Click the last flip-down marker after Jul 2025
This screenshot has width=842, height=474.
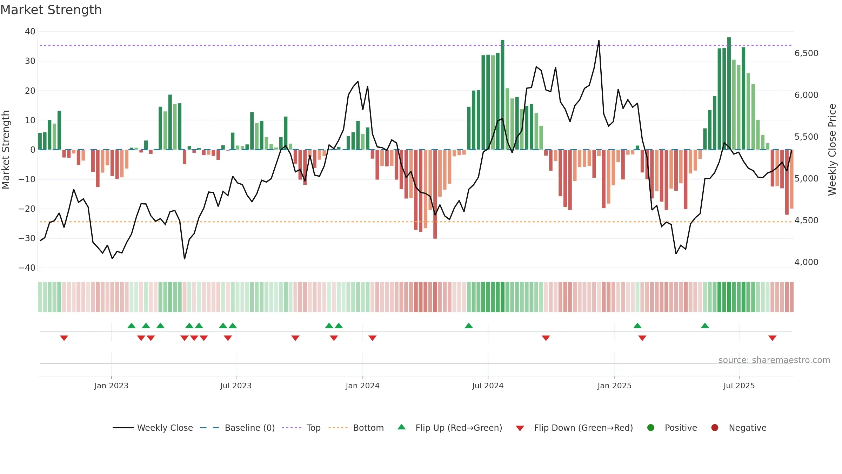pos(772,338)
